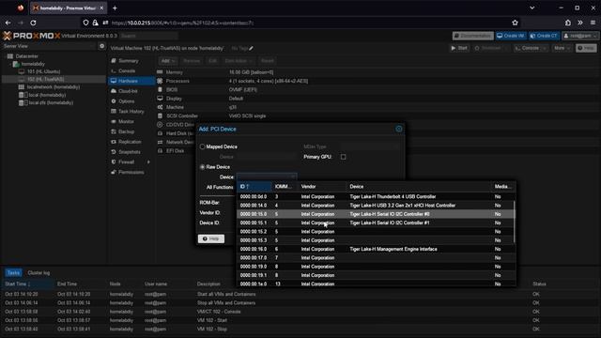Tick the Primary GPU checkbox
The image size is (601, 338).
coord(343,157)
